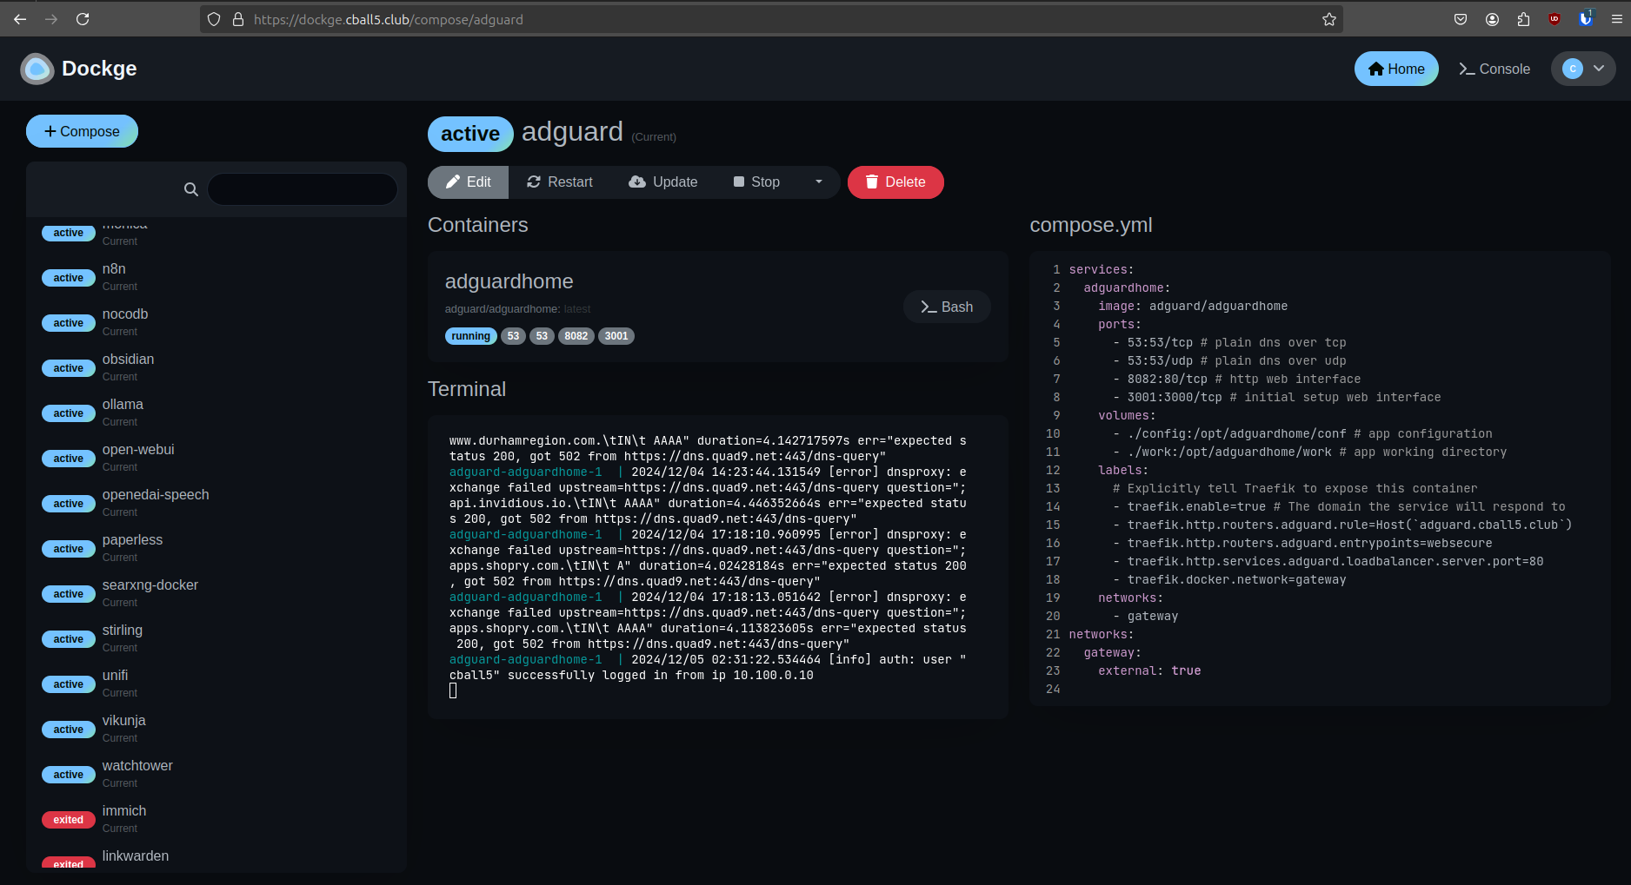Click the browser URL address bar
The height and width of the screenshot is (885, 1631).
[770, 19]
